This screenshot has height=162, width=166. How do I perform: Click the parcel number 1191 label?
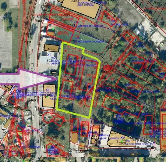click(72, 25)
